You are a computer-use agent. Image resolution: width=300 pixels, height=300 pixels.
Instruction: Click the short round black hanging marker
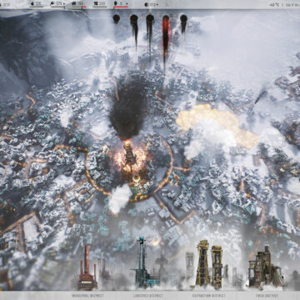(x=117, y=18)
